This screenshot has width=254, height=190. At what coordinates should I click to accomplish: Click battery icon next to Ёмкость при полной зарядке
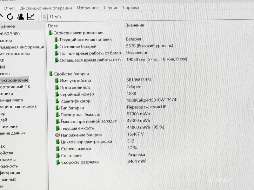point(58,121)
